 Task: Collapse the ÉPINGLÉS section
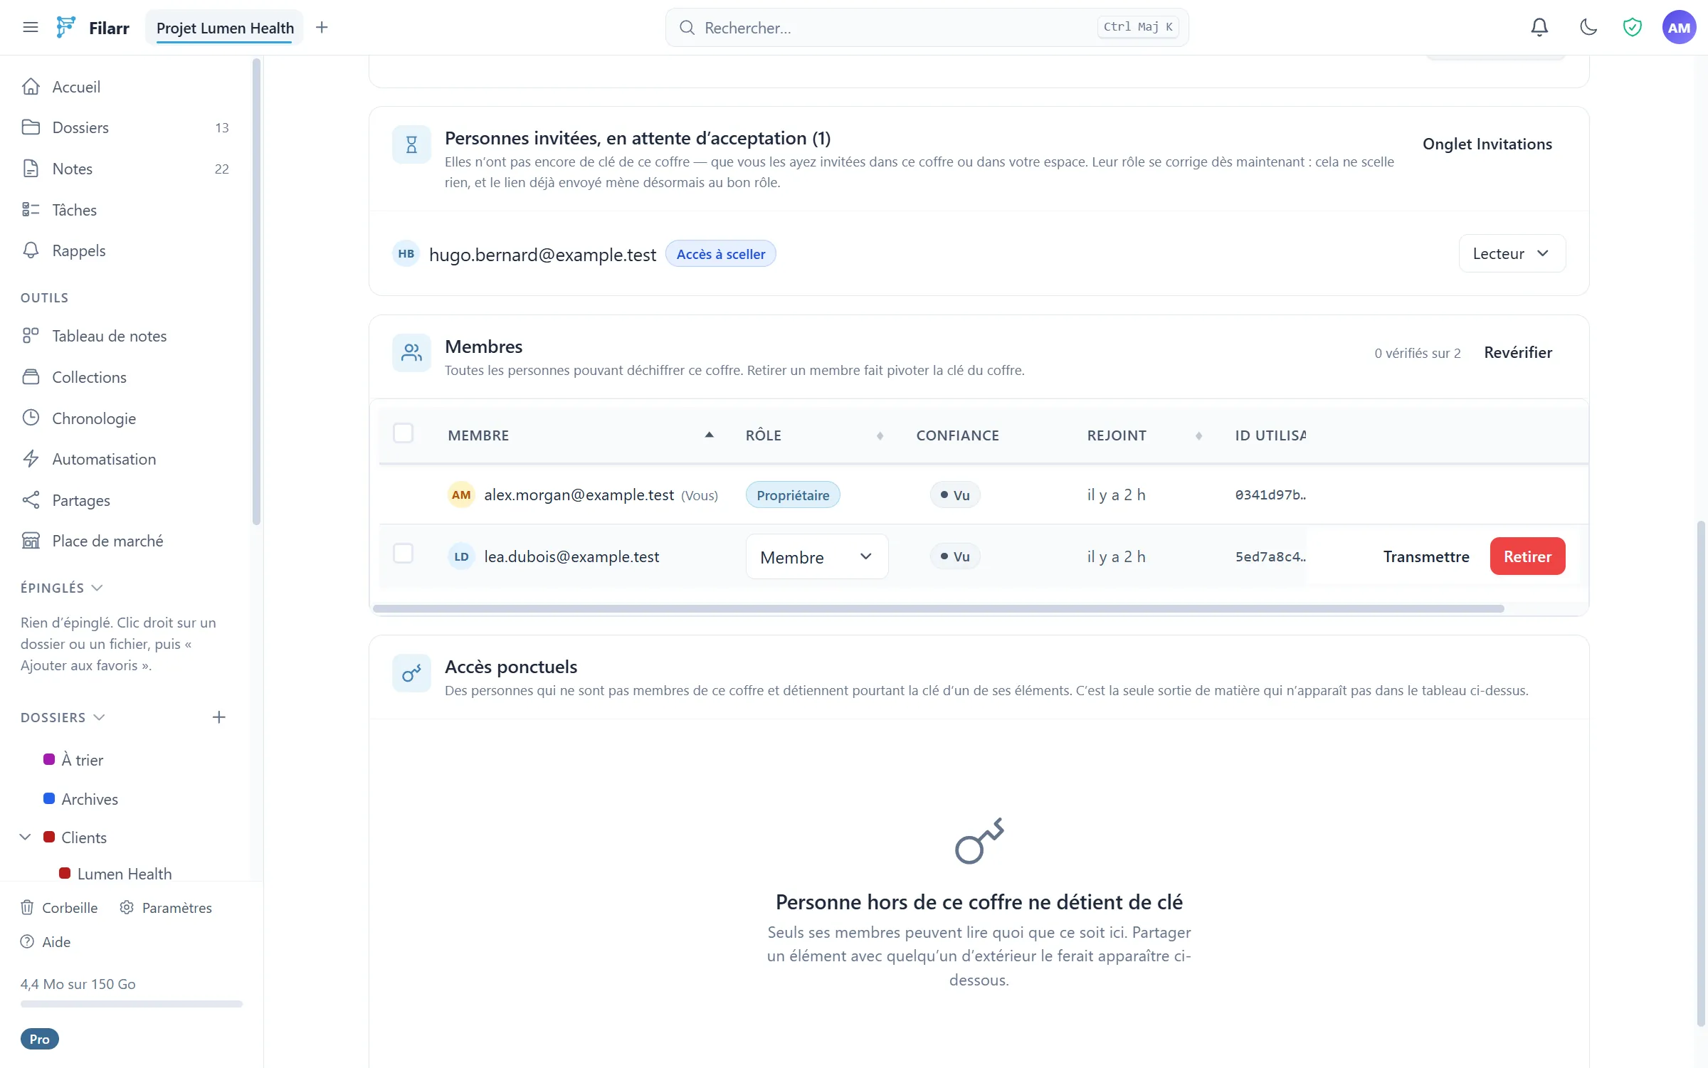[62, 588]
